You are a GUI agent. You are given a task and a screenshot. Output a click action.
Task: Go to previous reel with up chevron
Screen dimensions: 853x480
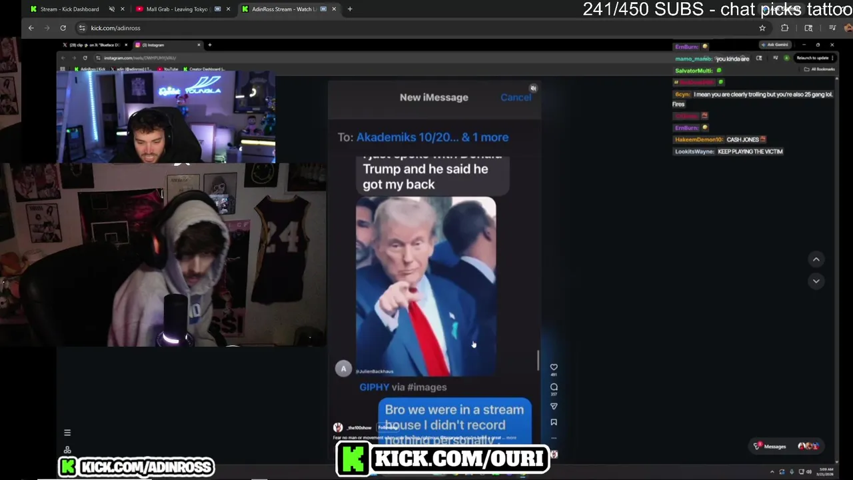click(816, 259)
